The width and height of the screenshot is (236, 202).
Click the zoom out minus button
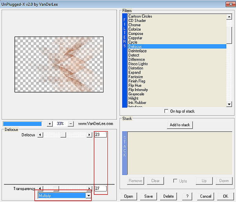[71, 124]
